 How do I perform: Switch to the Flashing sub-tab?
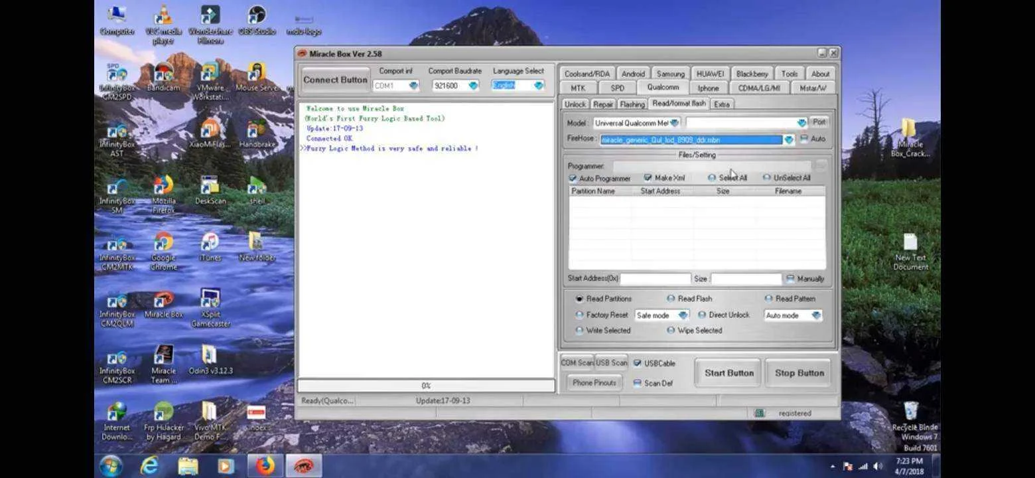[x=632, y=104]
